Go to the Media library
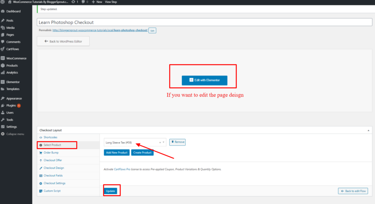This screenshot has height=204, width=375. pyautogui.click(x=11, y=28)
